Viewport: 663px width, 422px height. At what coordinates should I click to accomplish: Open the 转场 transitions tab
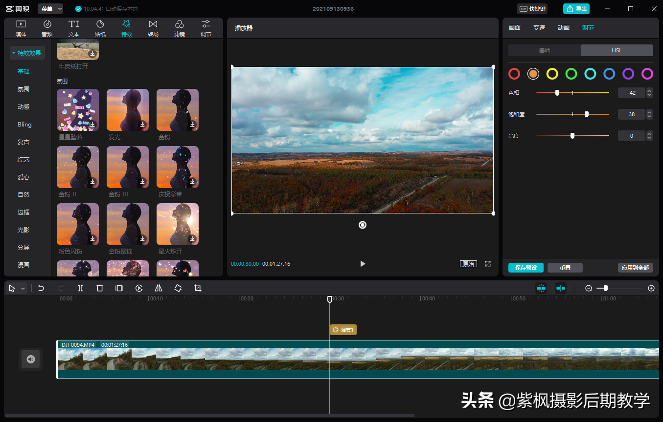pos(153,28)
